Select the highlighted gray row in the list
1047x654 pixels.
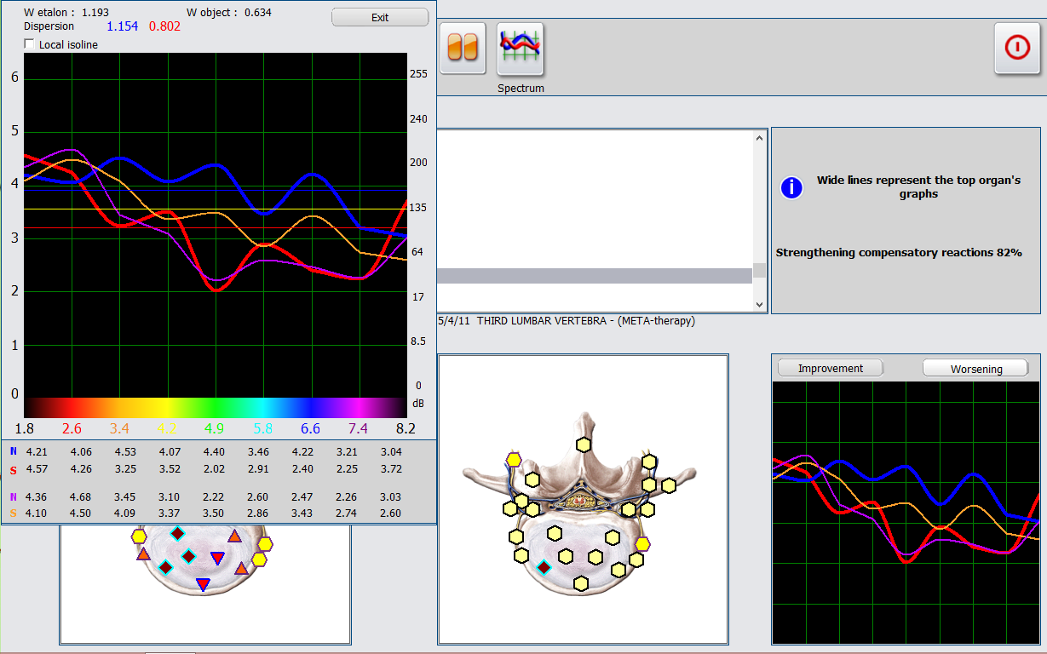(x=594, y=276)
